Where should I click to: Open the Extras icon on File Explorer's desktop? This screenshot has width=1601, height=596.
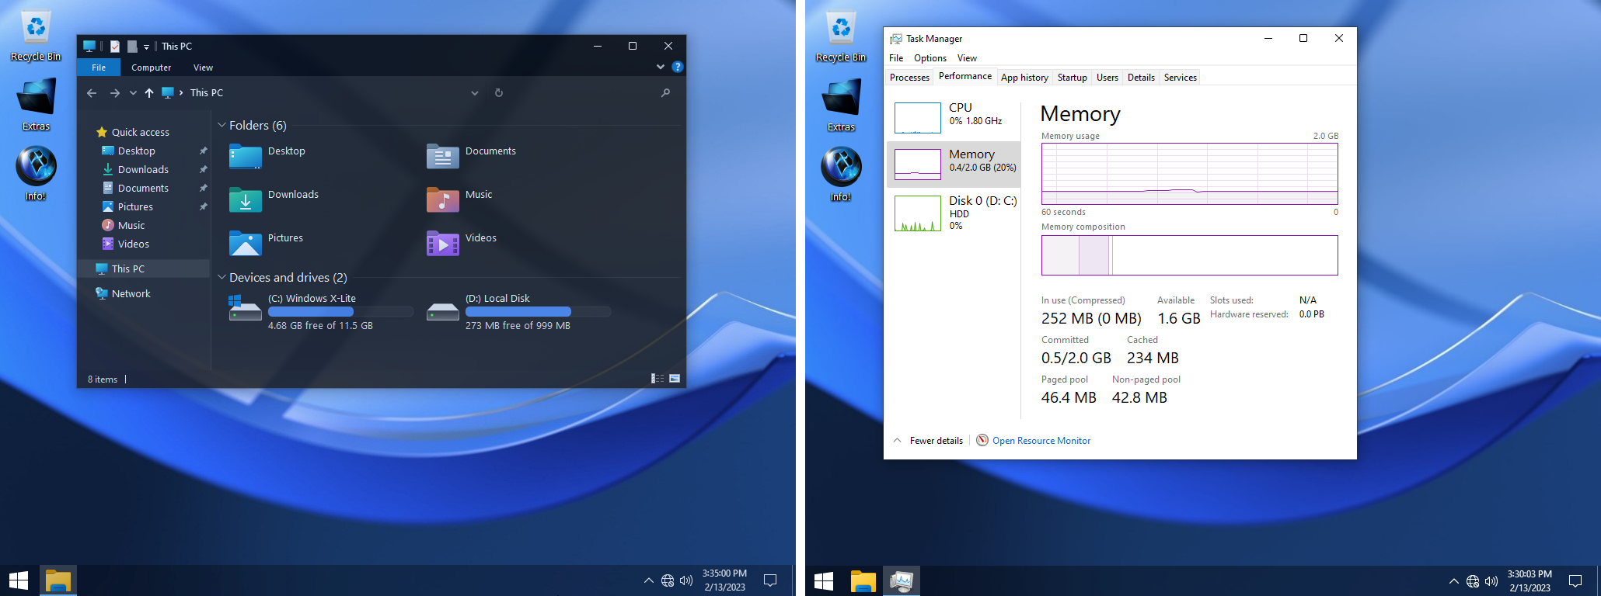[36, 105]
